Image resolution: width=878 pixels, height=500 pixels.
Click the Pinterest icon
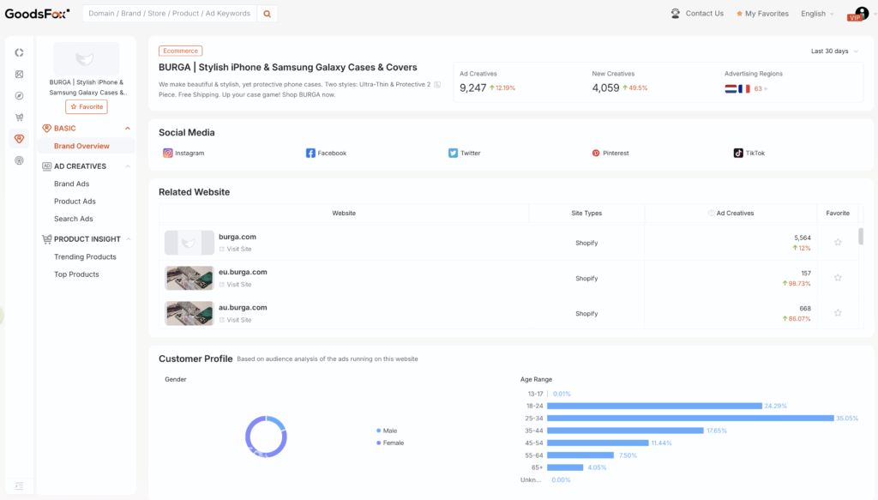click(x=596, y=153)
